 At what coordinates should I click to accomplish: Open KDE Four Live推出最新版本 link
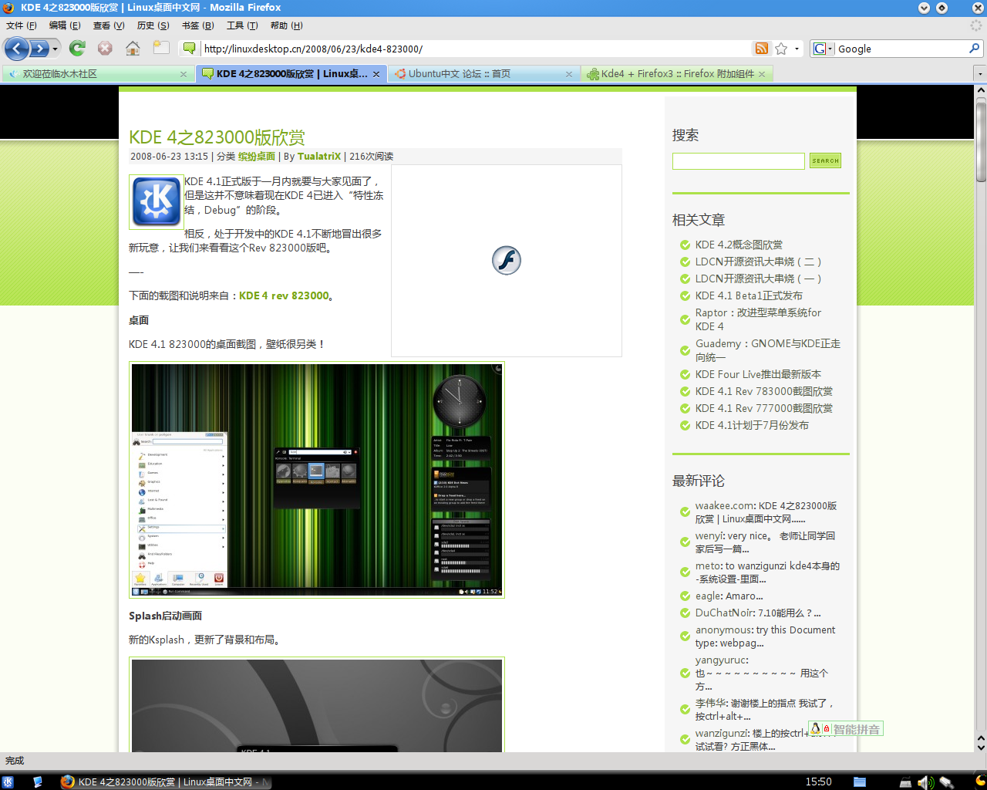pos(758,374)
